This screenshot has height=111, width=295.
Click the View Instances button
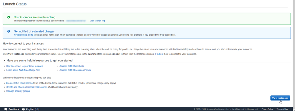click(x=280, y=98)
